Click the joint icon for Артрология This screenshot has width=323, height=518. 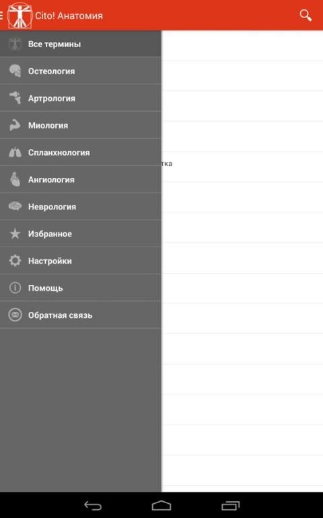(15, 98)
